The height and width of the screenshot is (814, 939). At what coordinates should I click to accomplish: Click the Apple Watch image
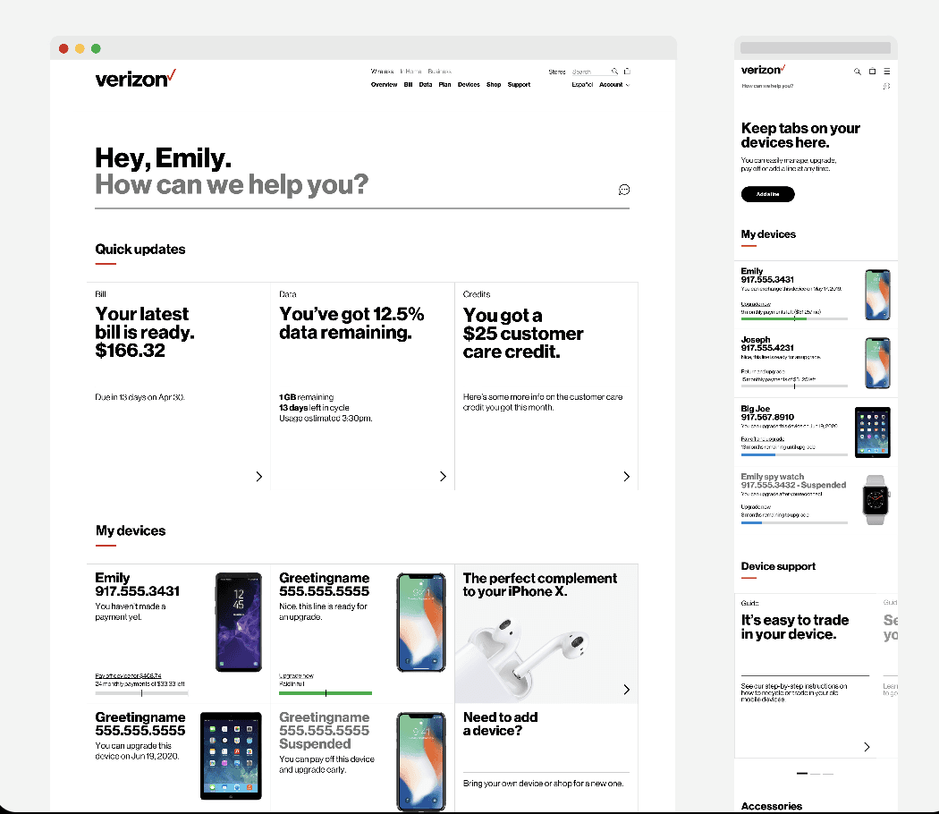point(876,500)
